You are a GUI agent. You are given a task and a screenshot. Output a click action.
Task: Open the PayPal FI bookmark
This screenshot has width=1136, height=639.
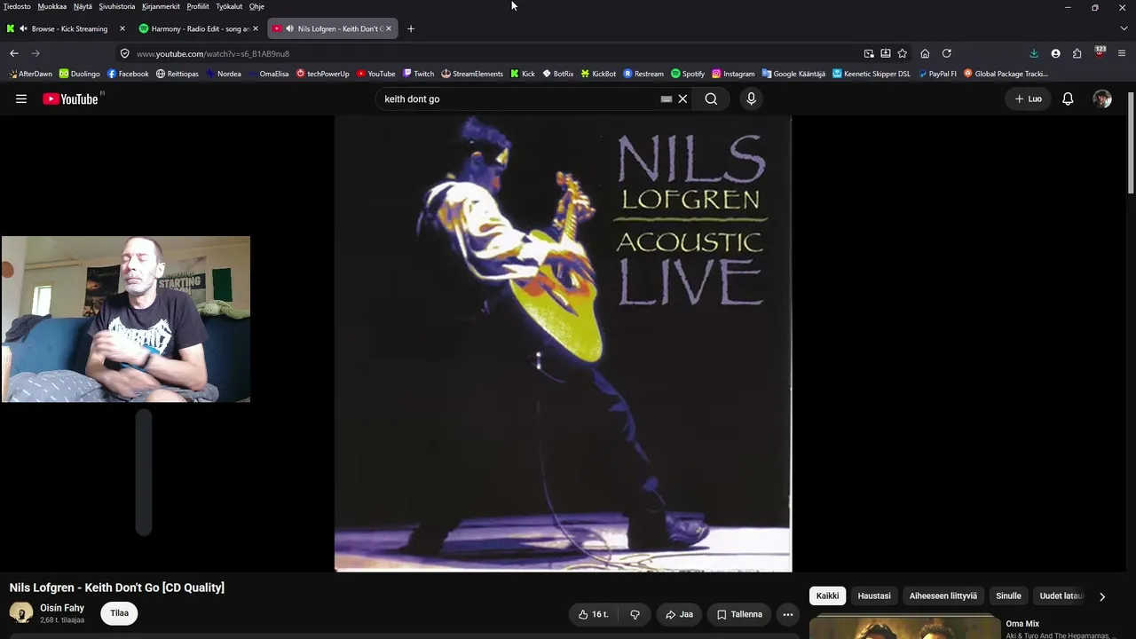[x=938, y=74]
